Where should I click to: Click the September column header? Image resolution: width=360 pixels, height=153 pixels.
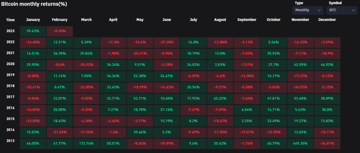click(x=247, y=20)
